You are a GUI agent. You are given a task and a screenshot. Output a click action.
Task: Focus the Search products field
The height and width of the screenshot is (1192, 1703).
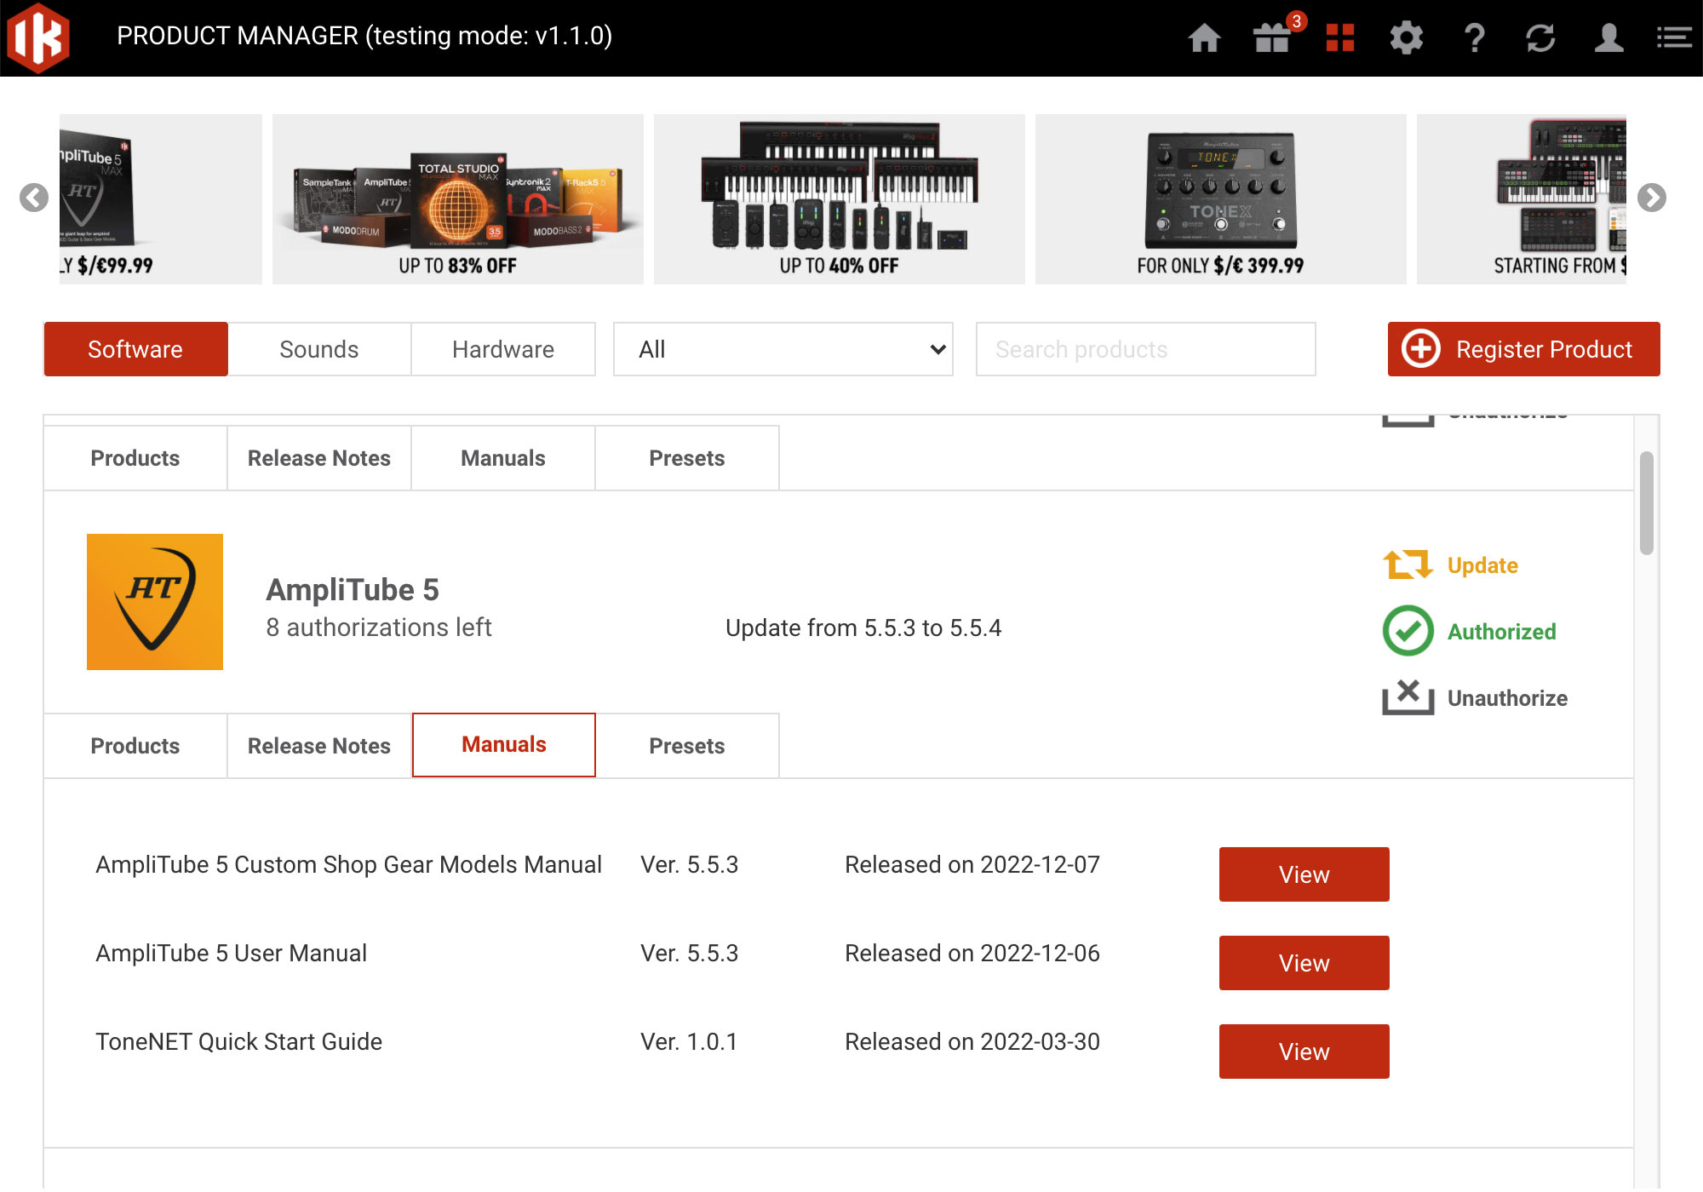[1145, 349]
